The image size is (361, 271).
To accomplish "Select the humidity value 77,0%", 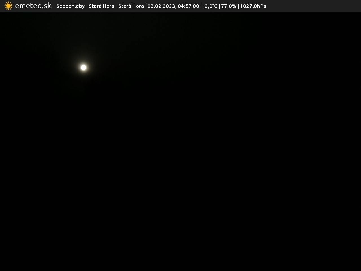I will click(x=228, y=6).
